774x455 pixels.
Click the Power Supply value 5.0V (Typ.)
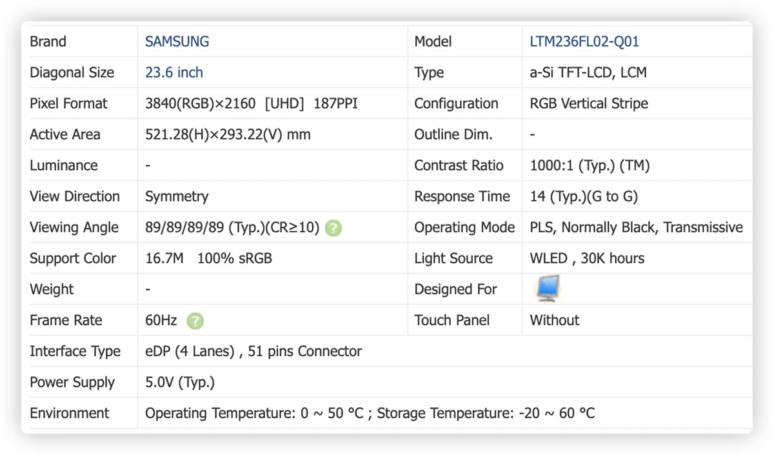point(180,382)
